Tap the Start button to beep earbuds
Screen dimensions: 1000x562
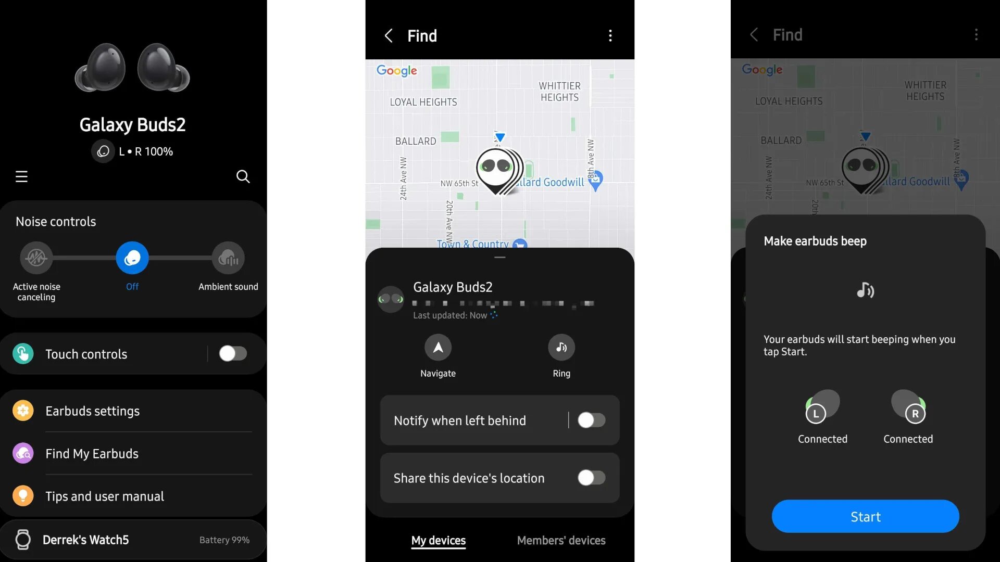(x=866, y=516)
